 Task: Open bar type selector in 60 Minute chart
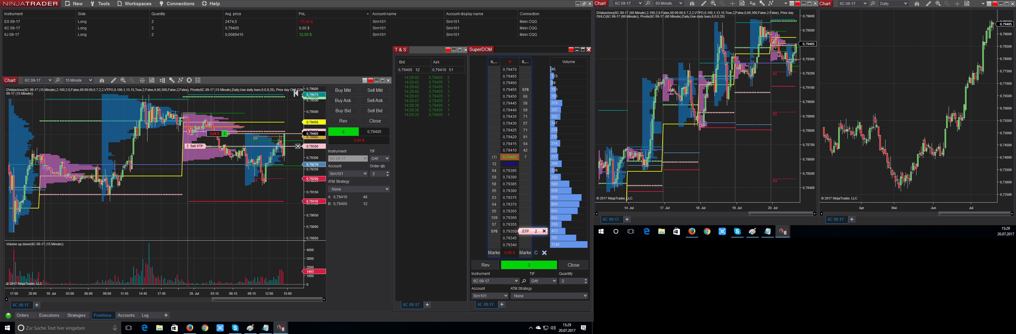coord(692,3)
